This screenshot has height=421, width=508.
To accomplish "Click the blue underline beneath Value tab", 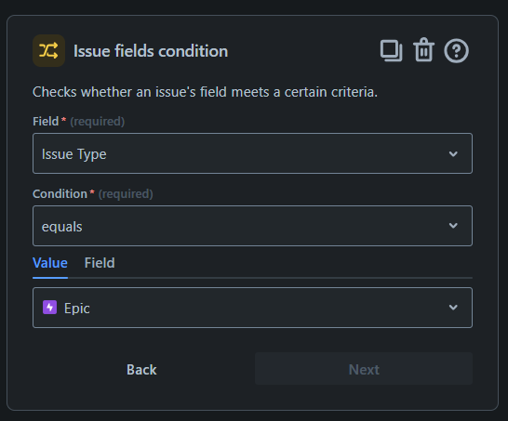I will click(50, 278).
